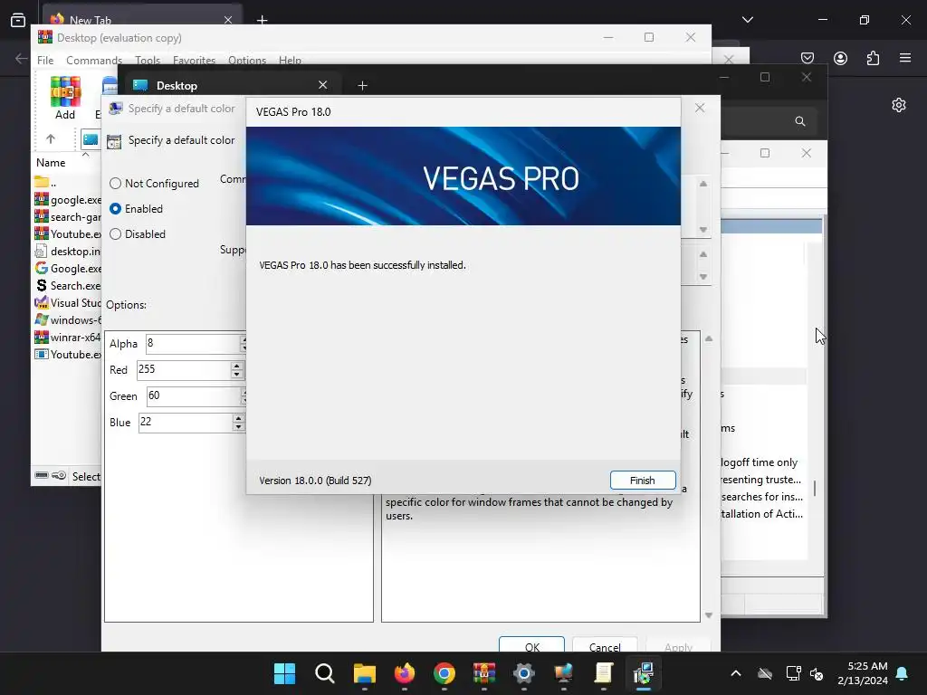Click the muted volume tray icon
Image resolution: width=927 pixels, height=695 pixels.
[x=817, y=673]
